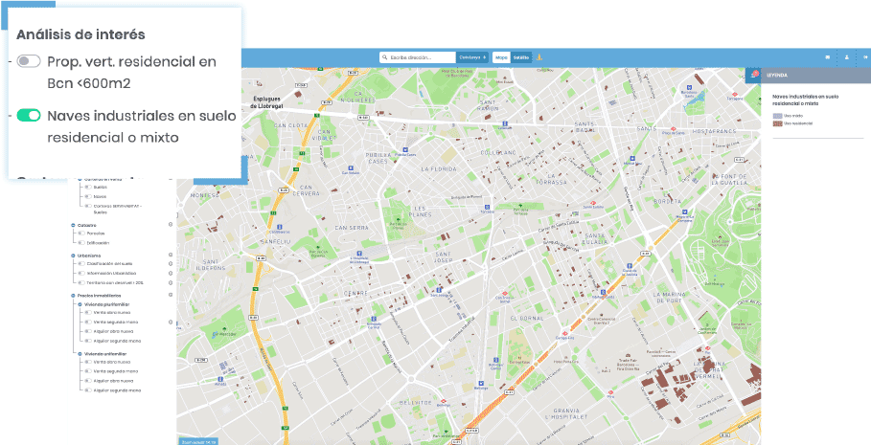Open the Catalunya region dropdown
Screen dimensions: 871x445
[x=472, y=57]
